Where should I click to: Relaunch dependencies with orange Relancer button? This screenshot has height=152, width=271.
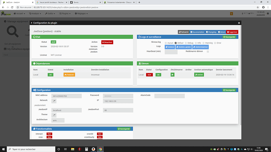pos(69,74)
